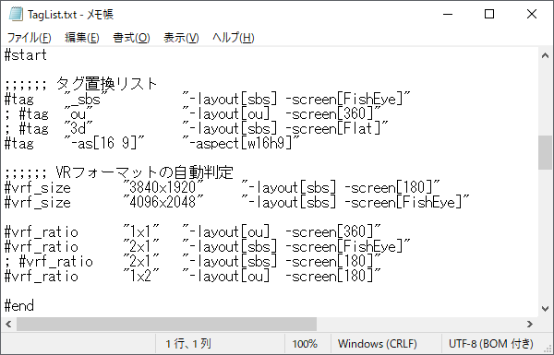Screen dimensions: 554x355
Task: Minimize the Notepad window
Action: (448, 14)
